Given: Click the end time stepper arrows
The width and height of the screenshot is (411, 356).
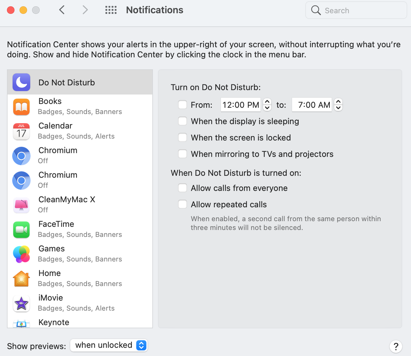Looking at the screenshot, I should point(338,105).
